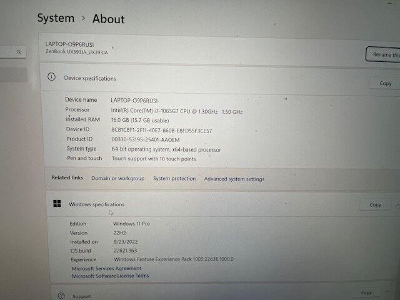Click the Related links label
The height and width of the screenshot is (300, 400).
(67, 177)
